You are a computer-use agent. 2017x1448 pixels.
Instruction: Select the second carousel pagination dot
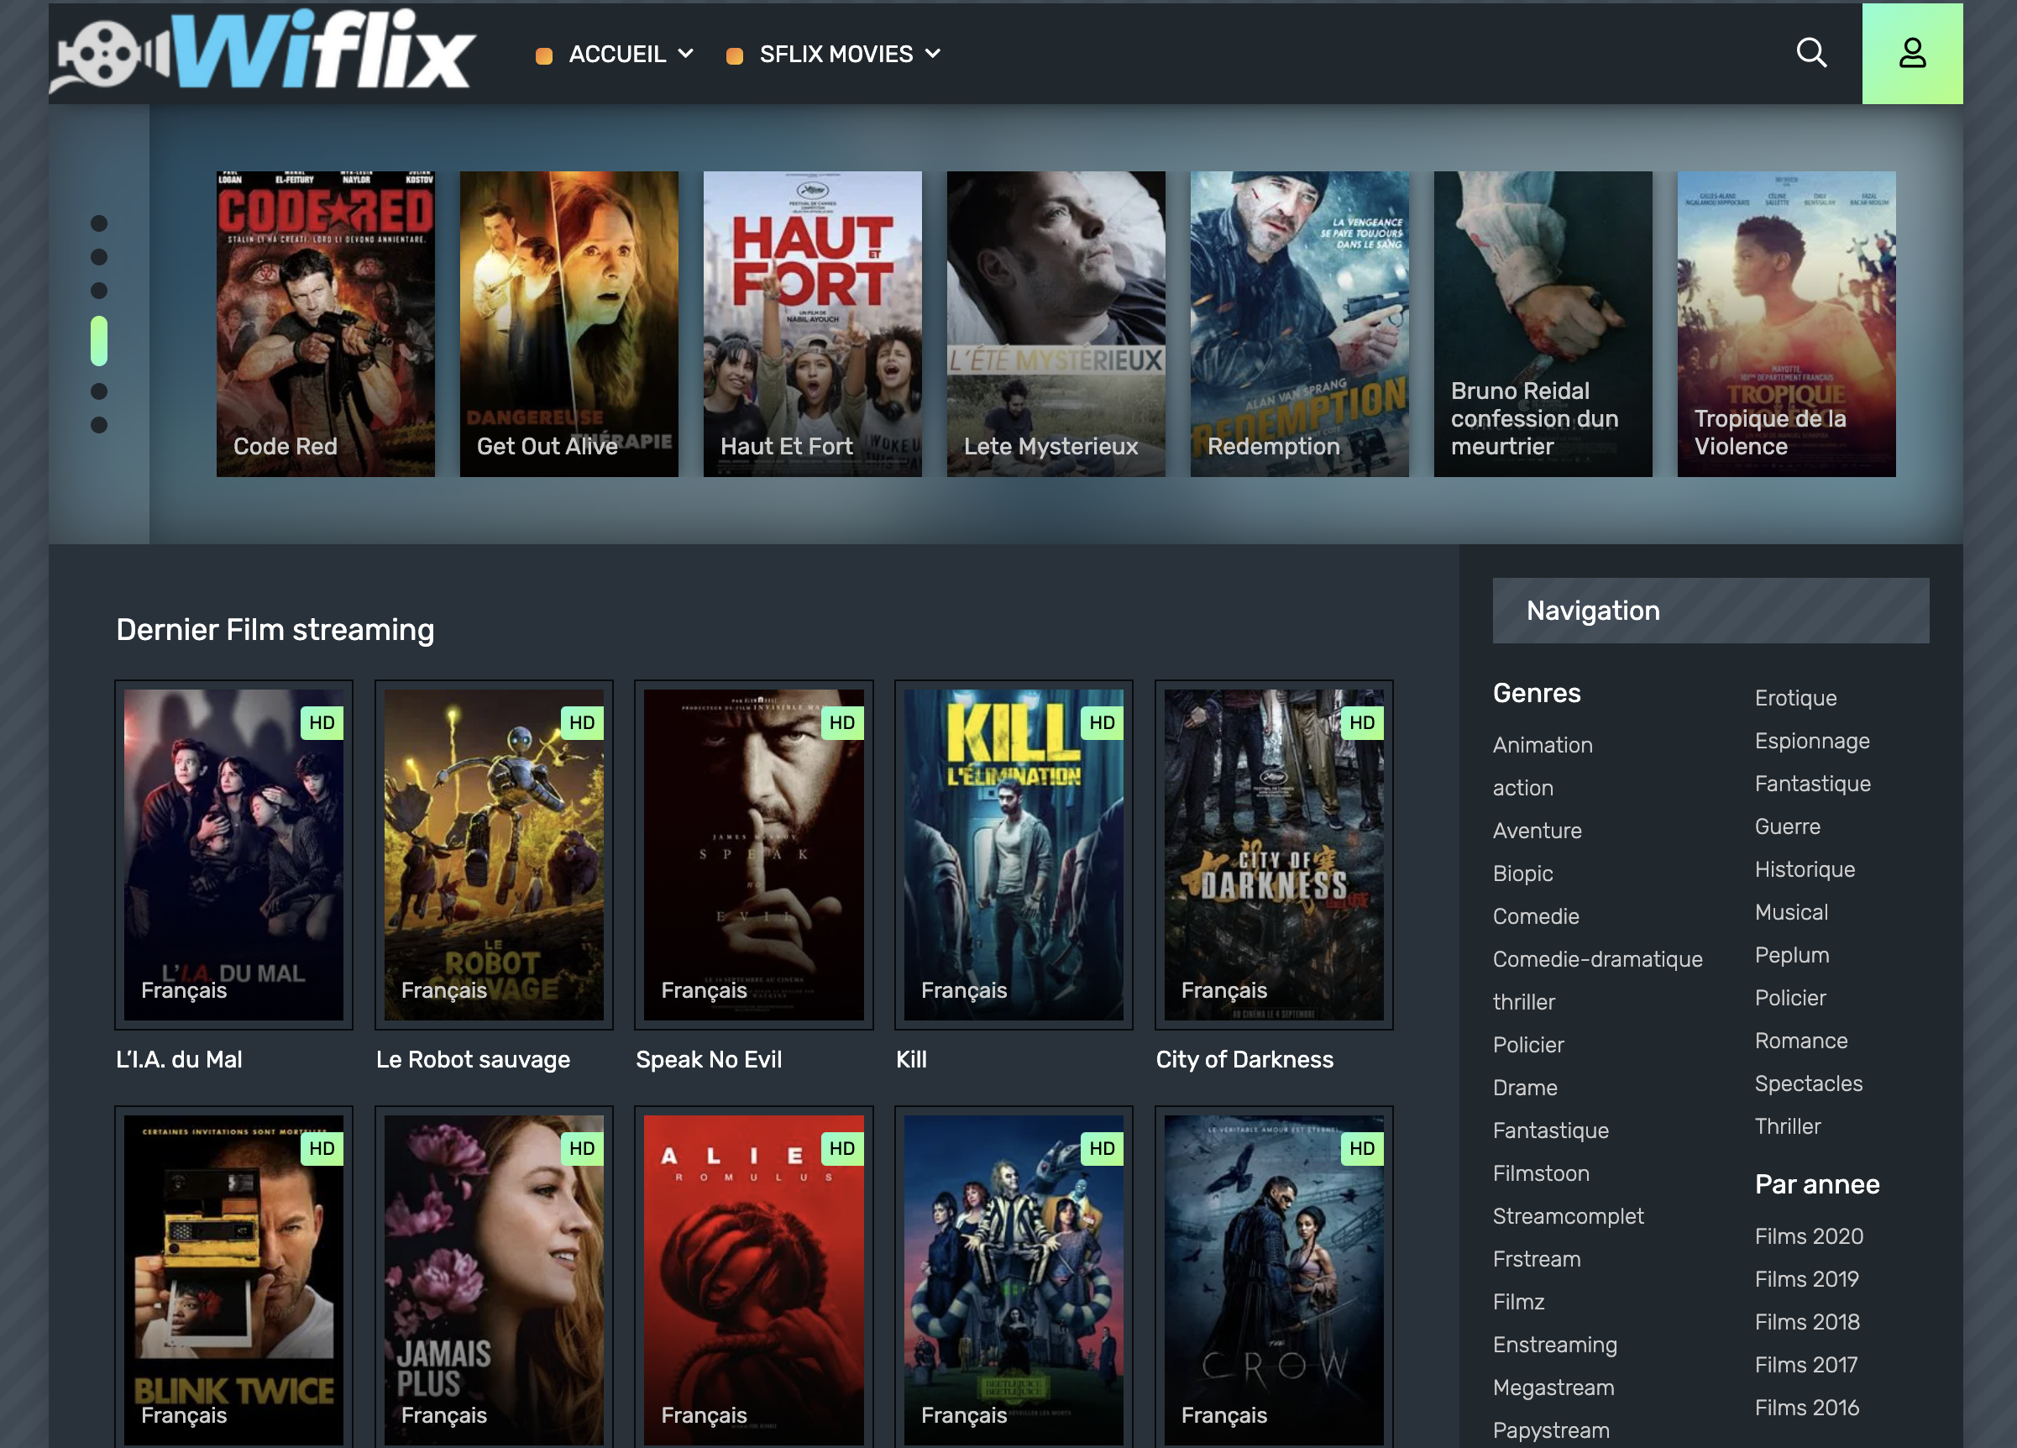99,257
